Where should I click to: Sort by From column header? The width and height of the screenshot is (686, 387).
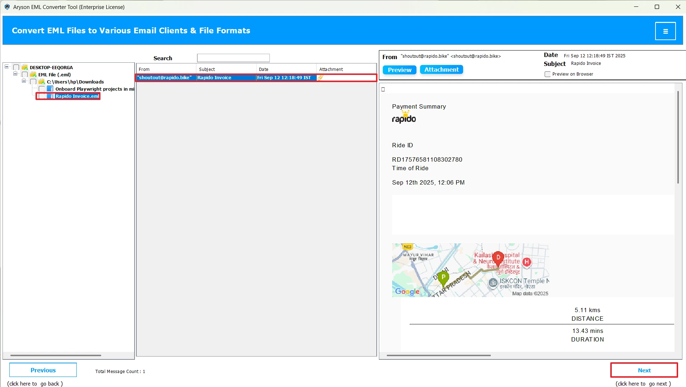tap(166, 69)
